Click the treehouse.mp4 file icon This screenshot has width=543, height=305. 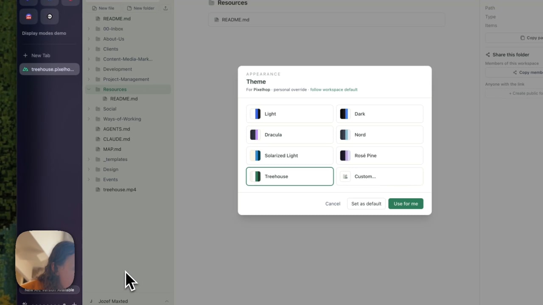98,189
